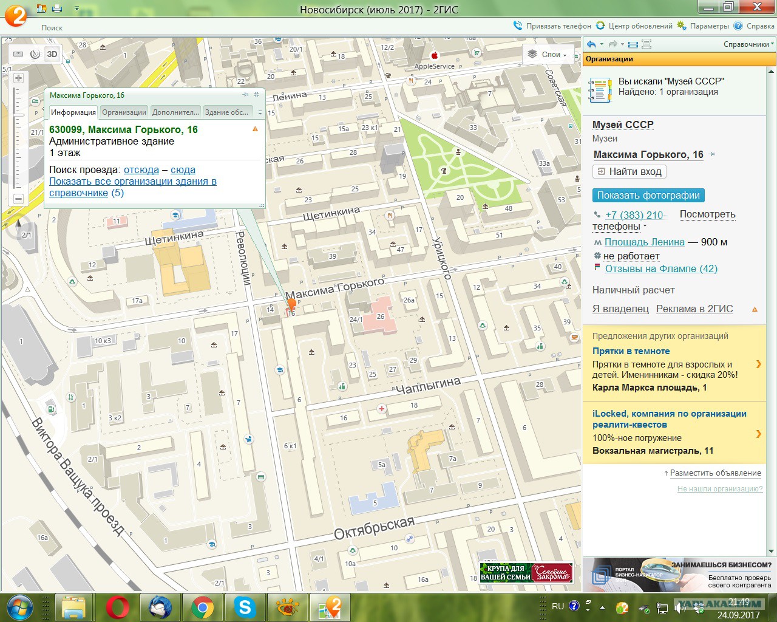Viewport: 777px width, 622px height.
Task: Click the printer icon in the title bar
Action: click(x=57, y=9)
